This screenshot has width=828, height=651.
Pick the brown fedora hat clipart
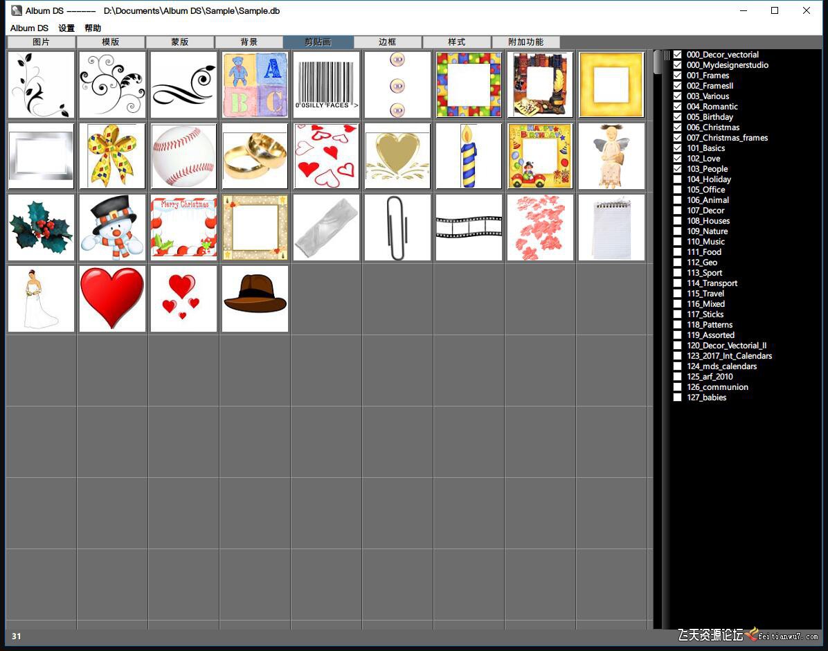(255, 298)
